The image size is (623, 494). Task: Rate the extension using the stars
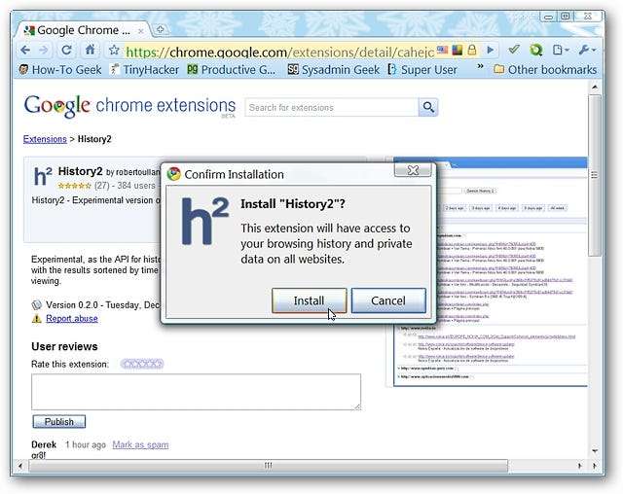coord(141,365)
